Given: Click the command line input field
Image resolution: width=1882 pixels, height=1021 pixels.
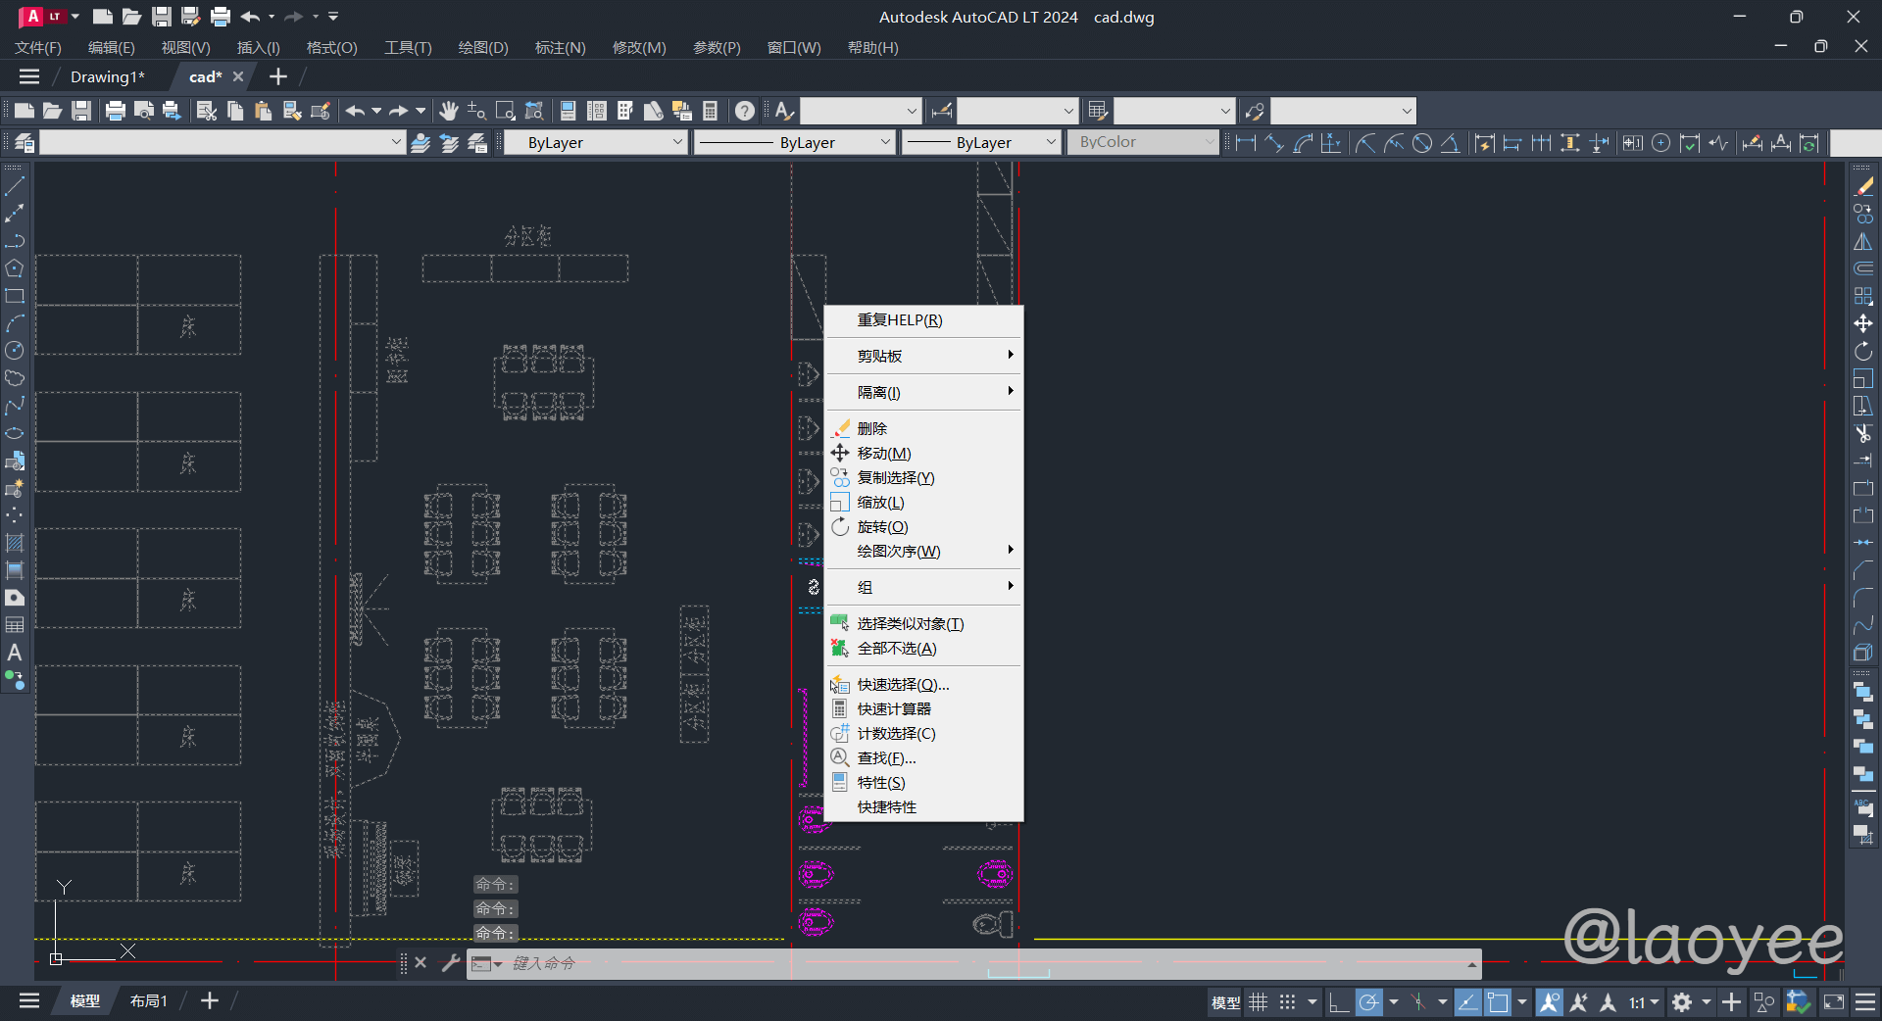Looking at the screenshot, I should pos(980,963).
